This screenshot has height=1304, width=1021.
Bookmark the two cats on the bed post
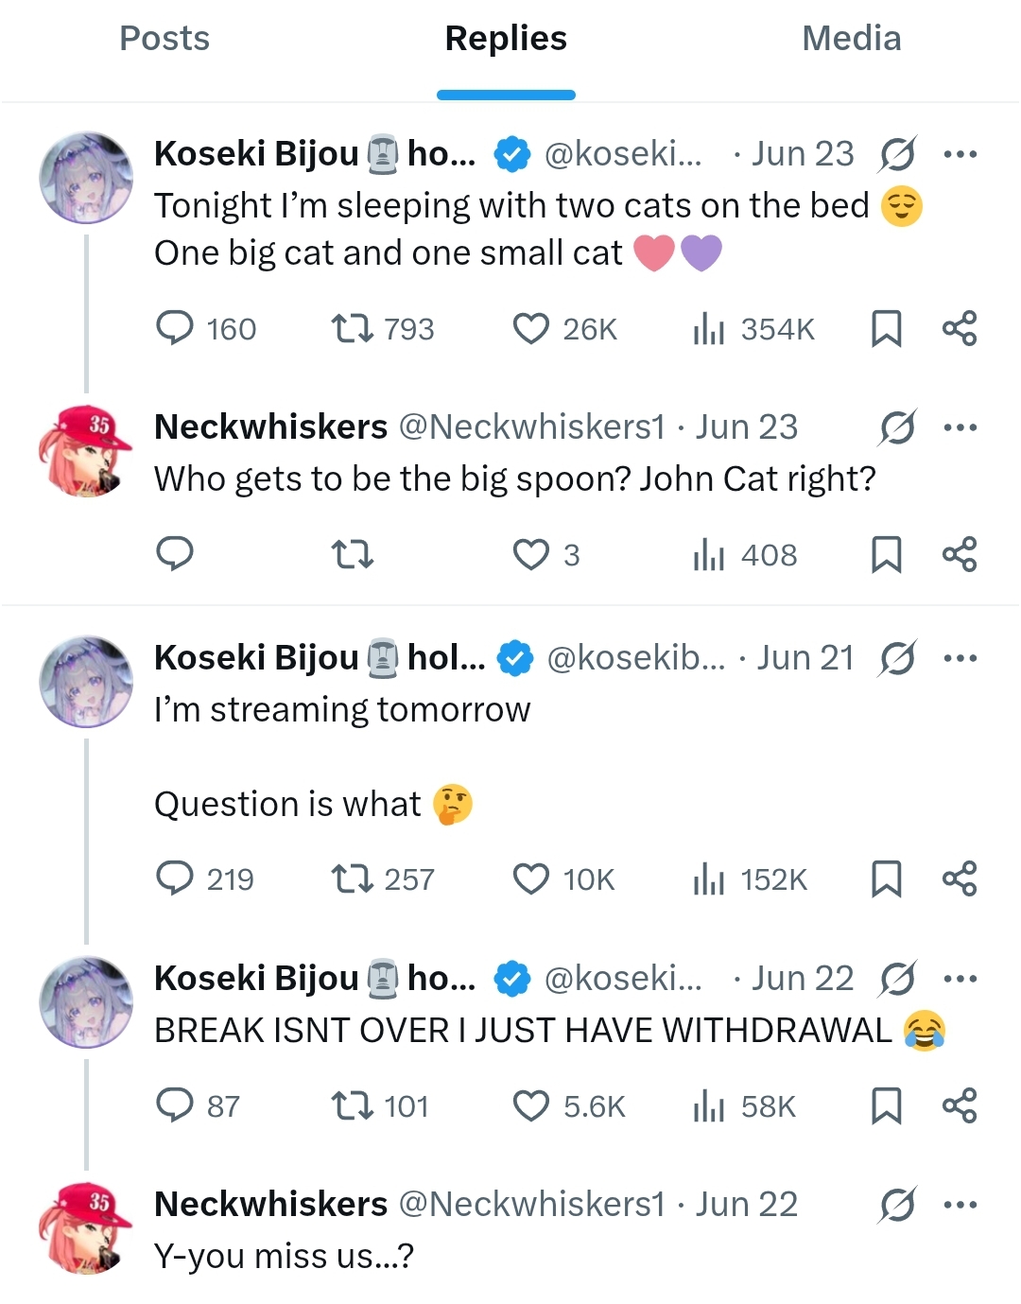(x=886, y=329)
